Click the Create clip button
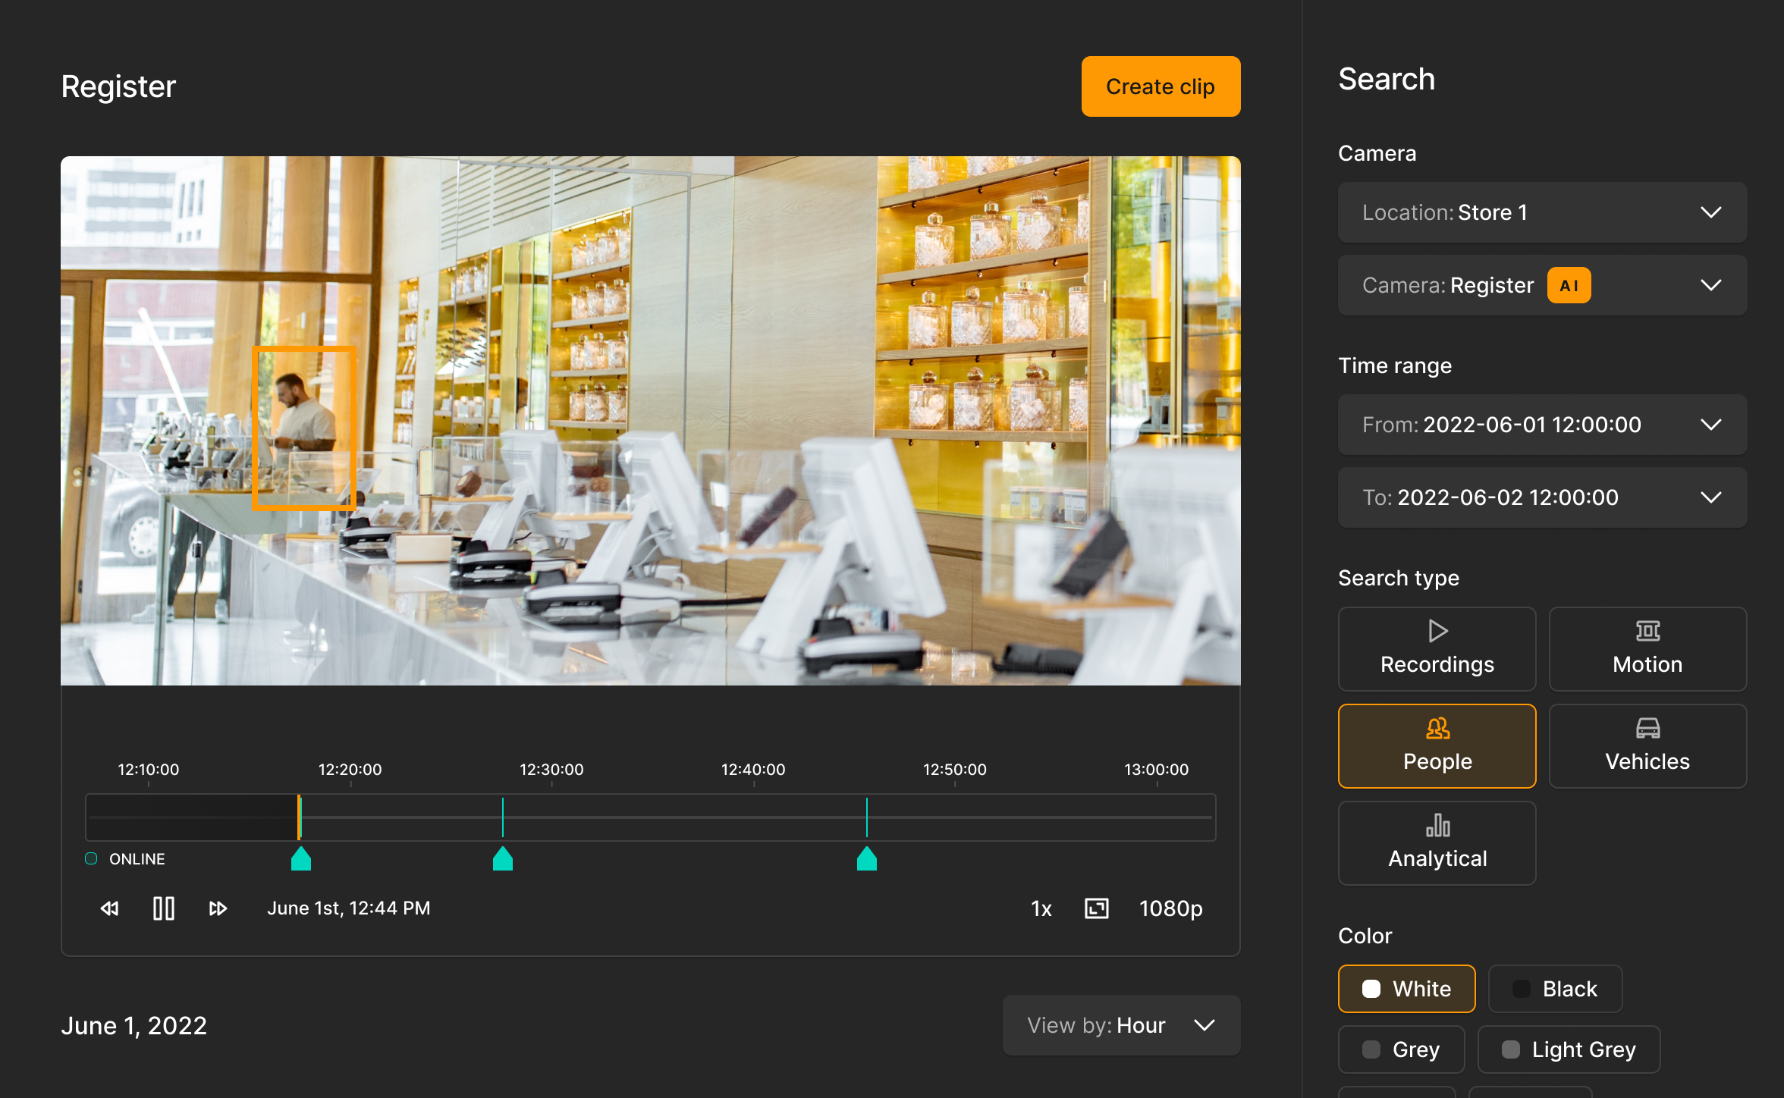The height and width of the screenshot is (1098, 1784). click(x=1161, y=86)
